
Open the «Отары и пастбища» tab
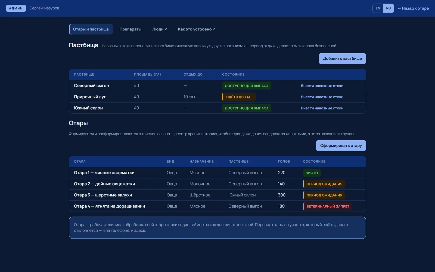click(91, 29)
